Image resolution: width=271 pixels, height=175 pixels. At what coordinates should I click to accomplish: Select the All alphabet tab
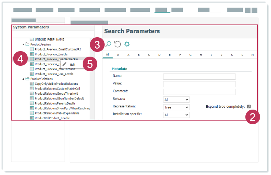click(x=108, y=55)
